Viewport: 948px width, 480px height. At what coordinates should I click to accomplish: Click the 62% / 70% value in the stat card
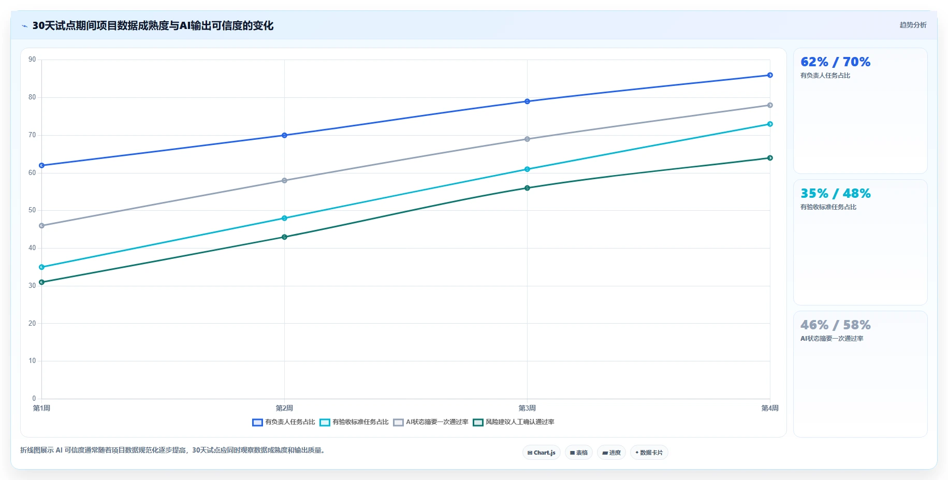point(835,62)
